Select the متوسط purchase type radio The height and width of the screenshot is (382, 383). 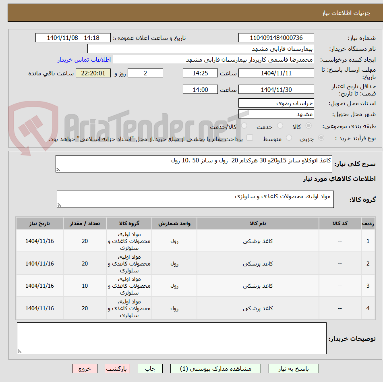click(289, 138)
